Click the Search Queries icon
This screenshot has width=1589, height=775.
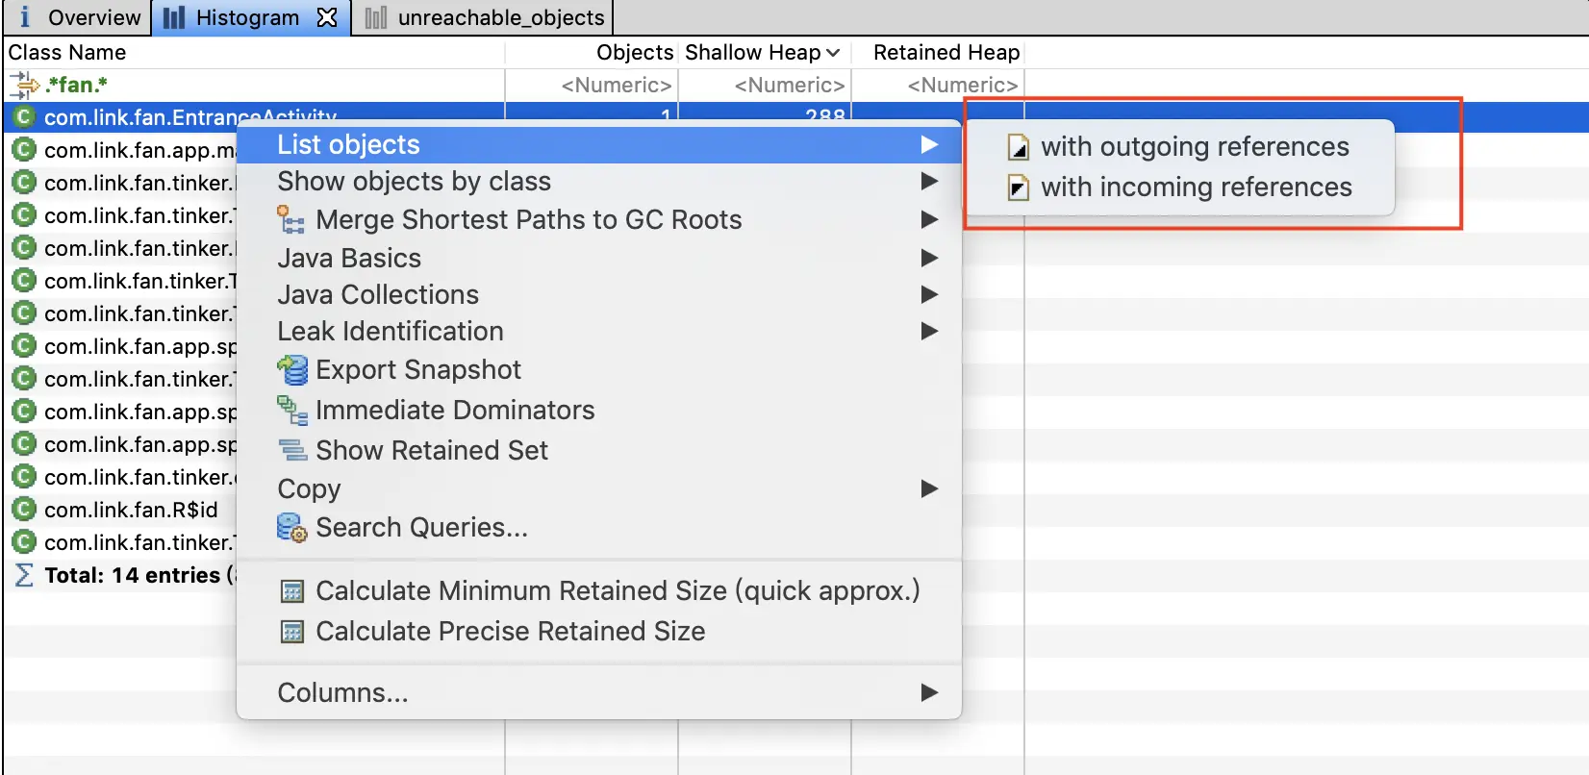[291, 528]
